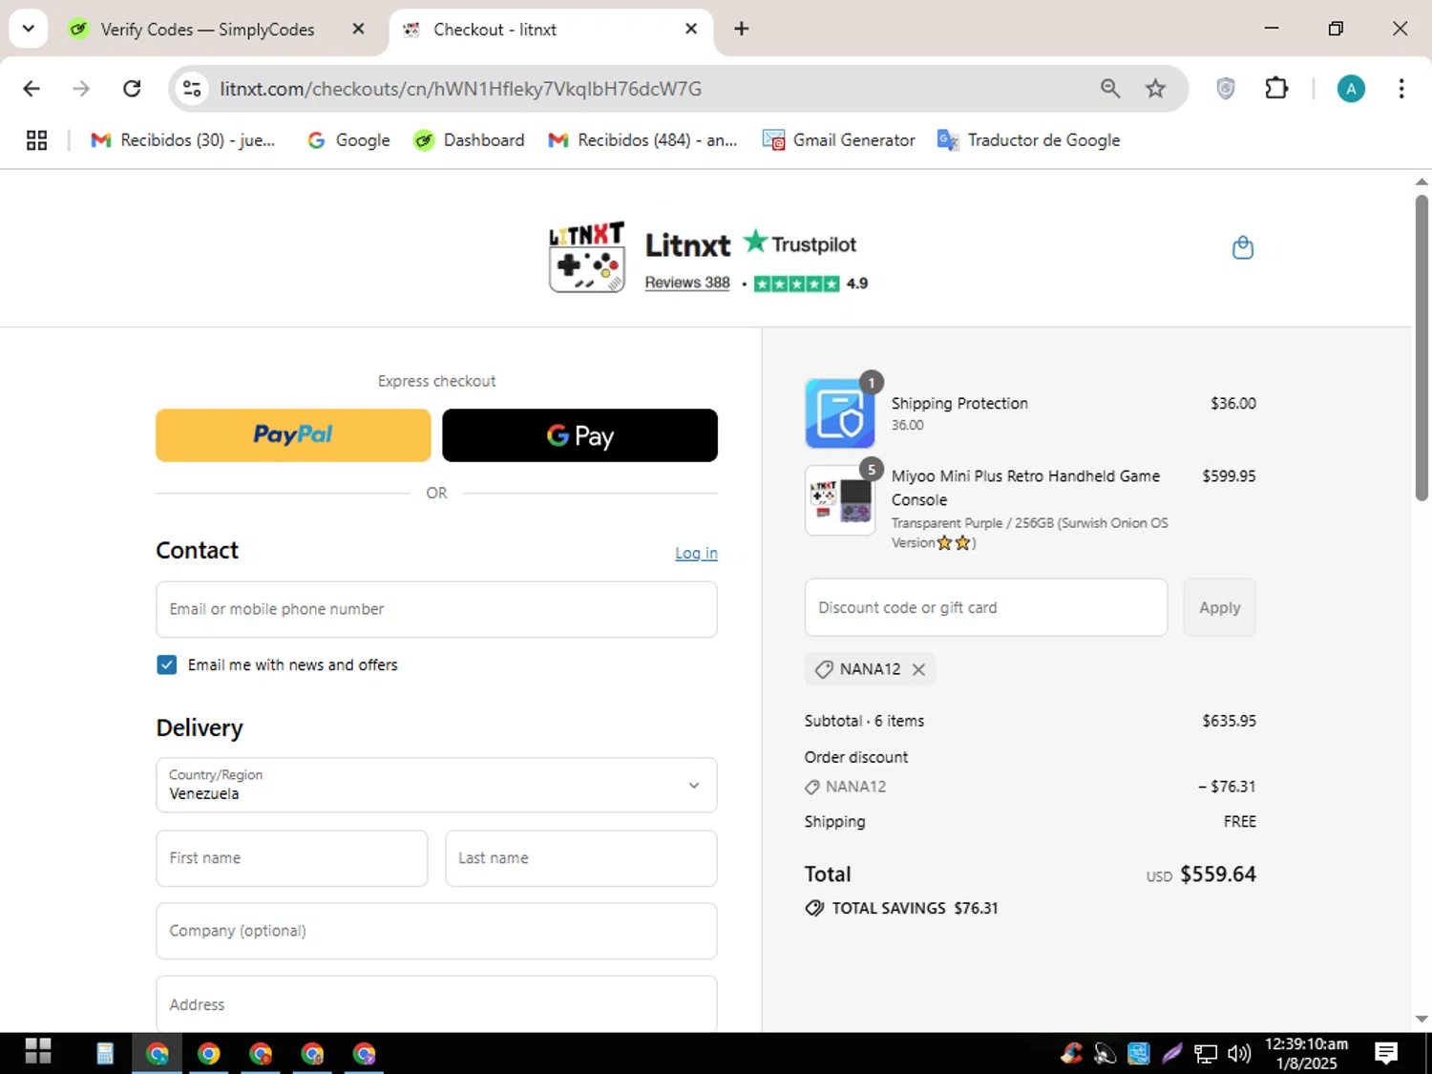The height and width of the screenshot is (1074, 1432).
Task: Open Traductor de Google bookmark
Action: (1028, 140)
